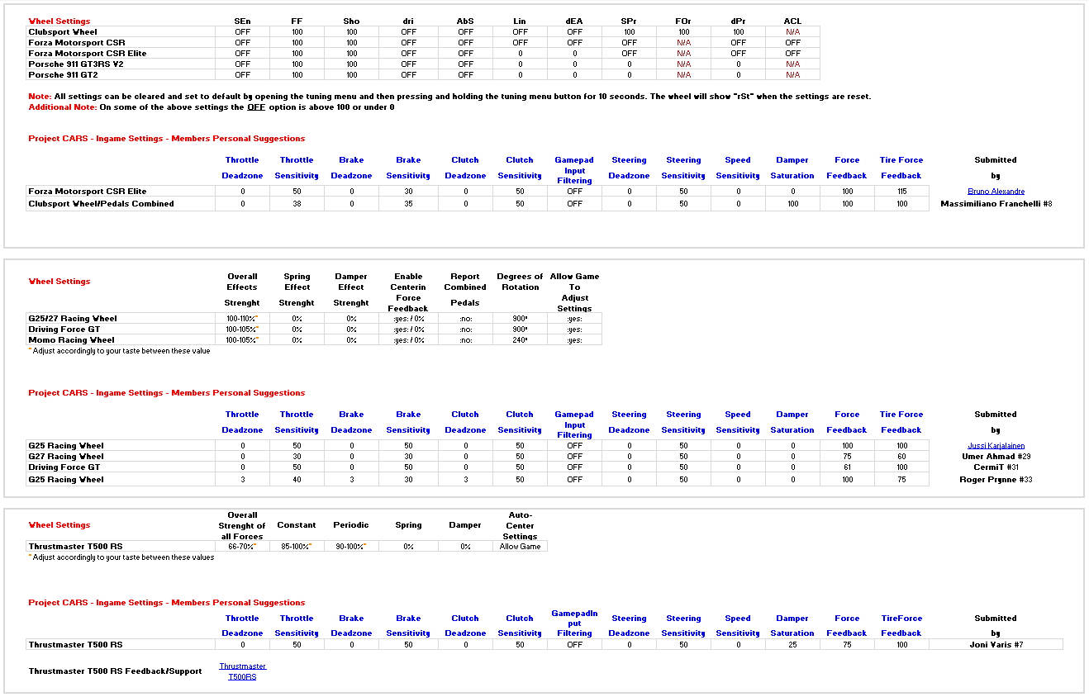Click the Tire Force Feedback value 60

point(901,457)
